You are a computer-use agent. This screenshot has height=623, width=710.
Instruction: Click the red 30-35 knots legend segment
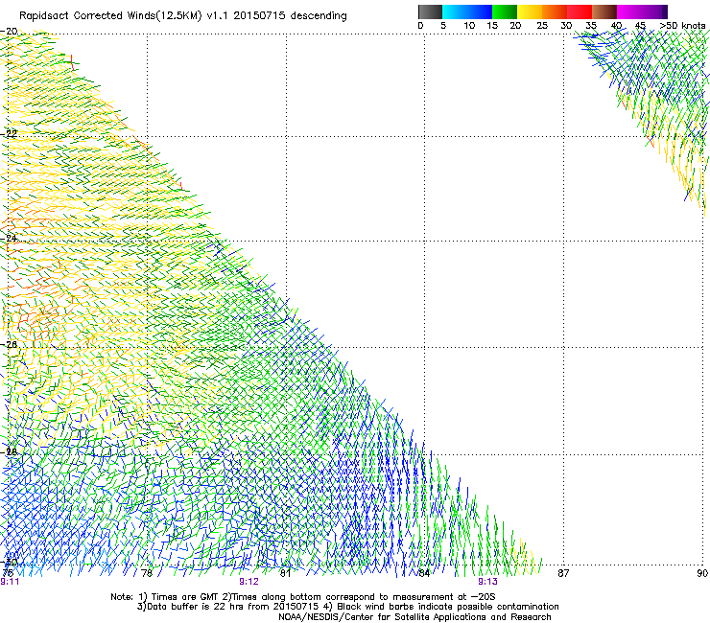[580, 12]
